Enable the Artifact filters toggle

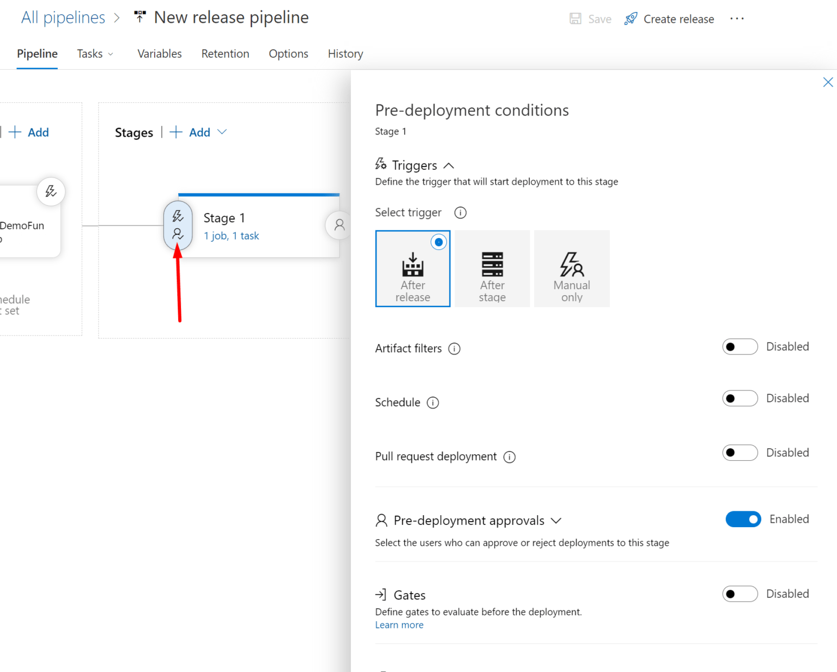pyautogui.click(x=739, y=347)
